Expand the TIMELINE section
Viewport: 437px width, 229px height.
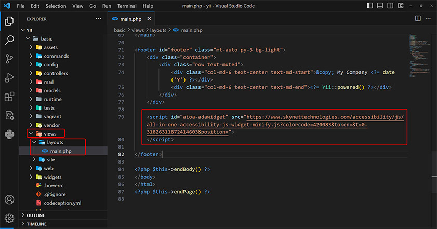point(63,224)
